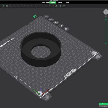Click the green auto-orient toolbar icon
The width and height of the screenshot is (108, 108).
(x=3, y=6)
